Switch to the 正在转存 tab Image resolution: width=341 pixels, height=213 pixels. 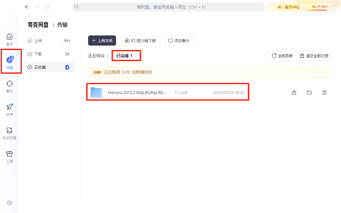click(x=96, y=56)
